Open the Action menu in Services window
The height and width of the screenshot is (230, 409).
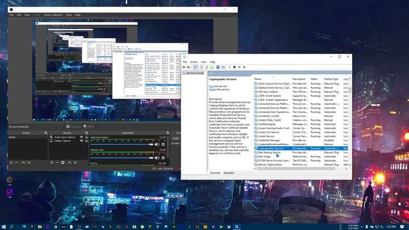coord(194,62)
